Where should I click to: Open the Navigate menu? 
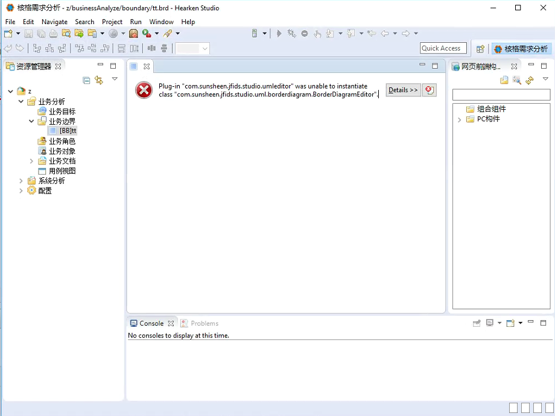54,22
